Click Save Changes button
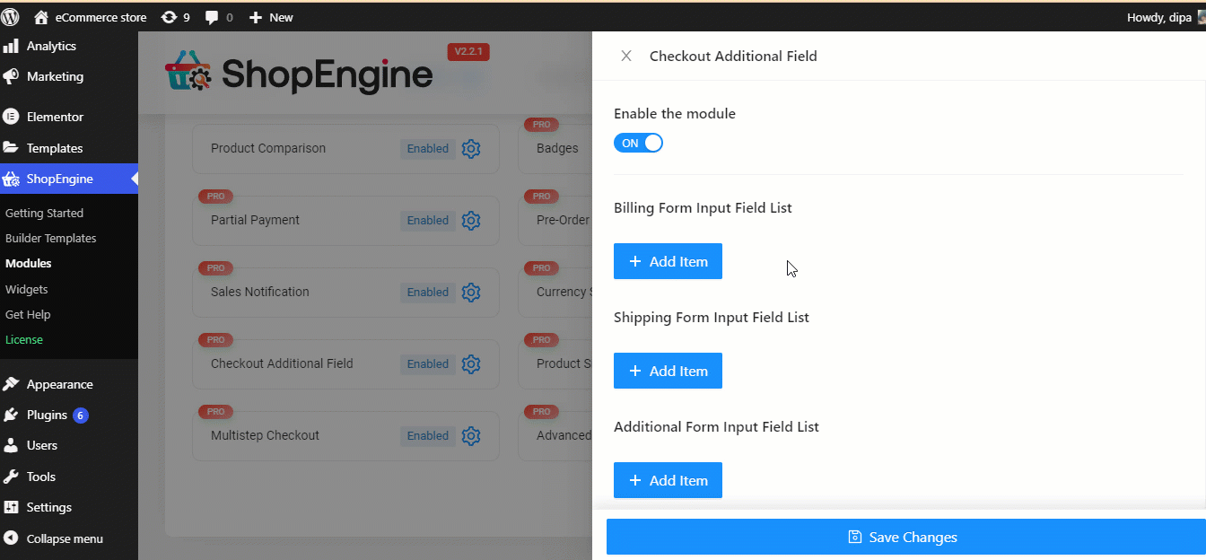The height and width of the screenshot is (560, 1206). (x=905, y=537)
